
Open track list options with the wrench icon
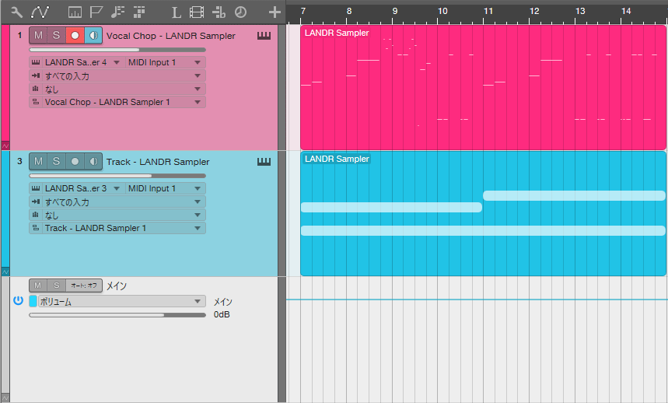(x=16, y=12)
